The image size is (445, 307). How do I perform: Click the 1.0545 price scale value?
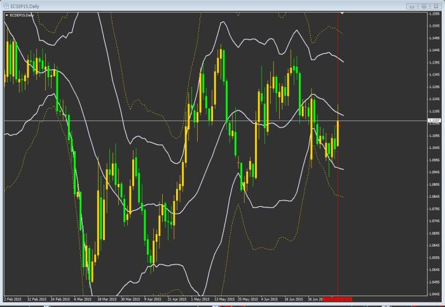click(x=434, y=270)
